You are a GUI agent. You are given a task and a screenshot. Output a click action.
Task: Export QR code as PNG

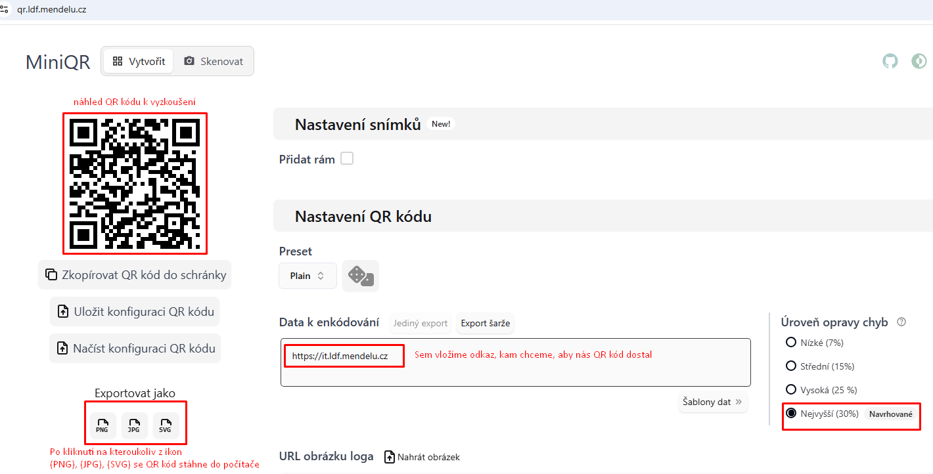(x=102, y=425)
